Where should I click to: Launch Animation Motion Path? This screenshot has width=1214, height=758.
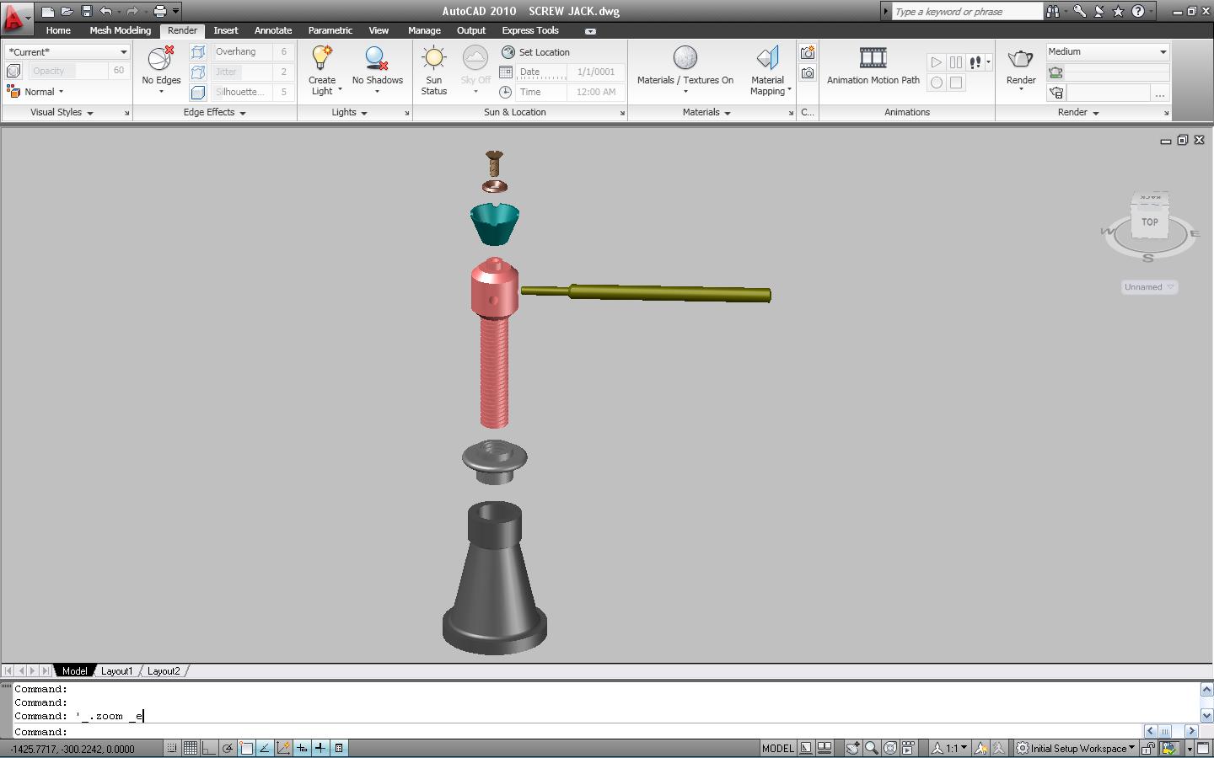point(873,66)
